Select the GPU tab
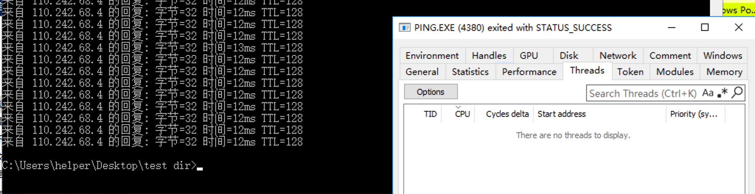755x194 pixels. point(529,55)
